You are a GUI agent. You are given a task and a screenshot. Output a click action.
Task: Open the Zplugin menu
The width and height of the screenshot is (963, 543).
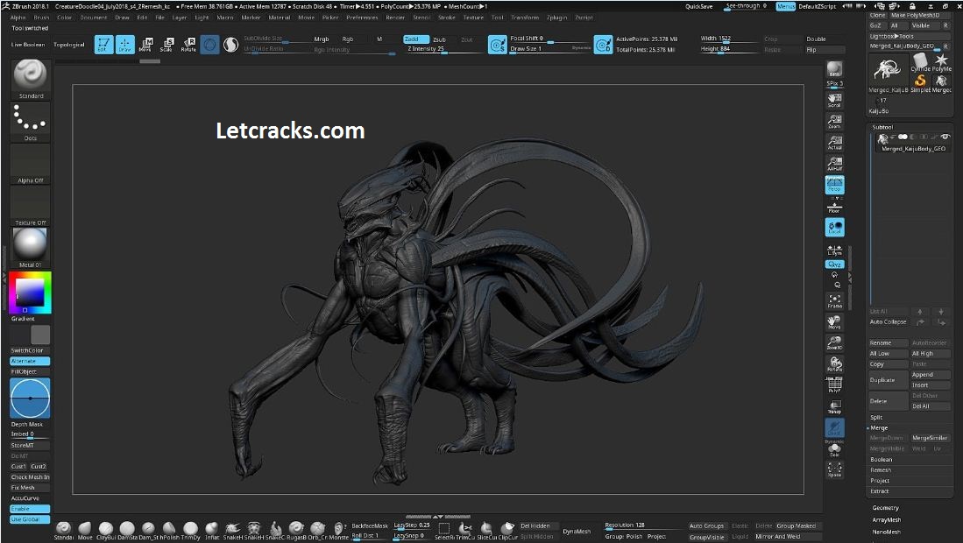pos(557,18)
